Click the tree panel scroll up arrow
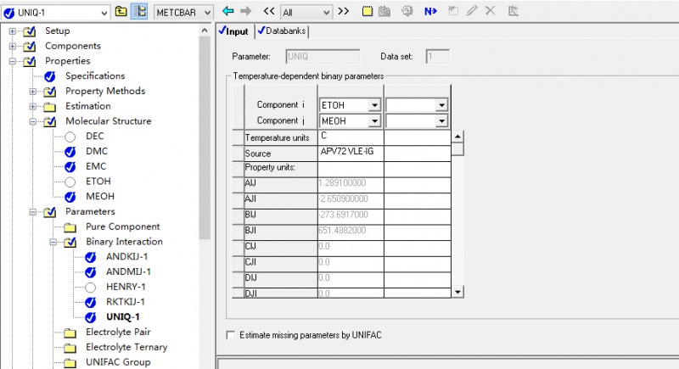 pyautogui.click(x=205, y=31)
